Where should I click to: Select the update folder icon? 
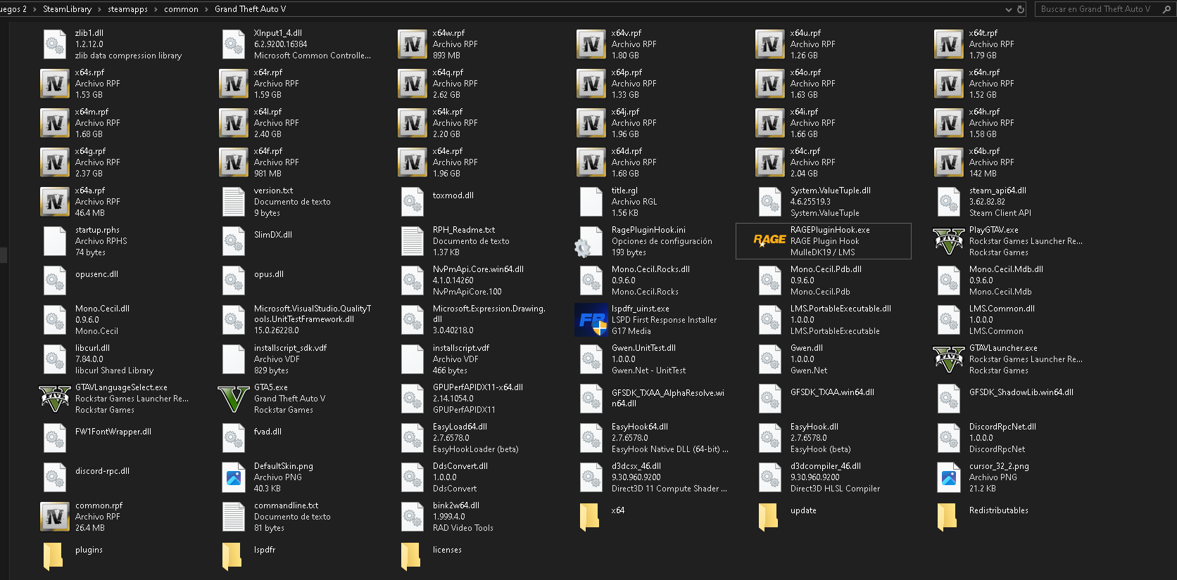(x=768, y=517)
